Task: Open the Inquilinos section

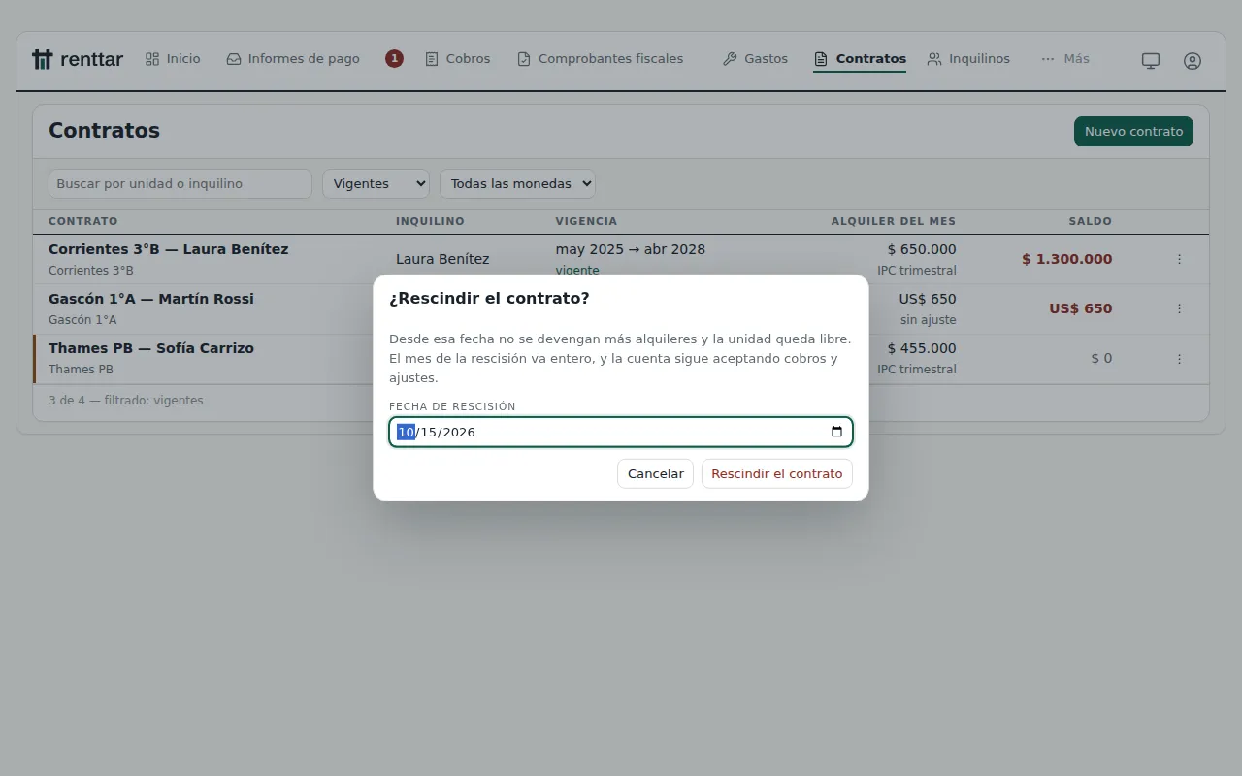Action: [968, 59]
